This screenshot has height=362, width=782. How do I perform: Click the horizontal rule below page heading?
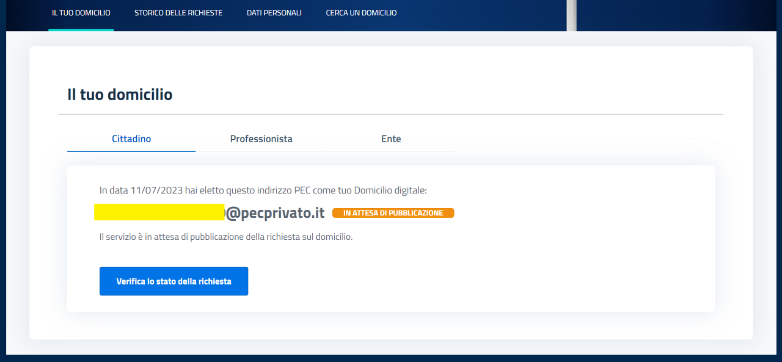pyautogui.click(x=391, y=114)
